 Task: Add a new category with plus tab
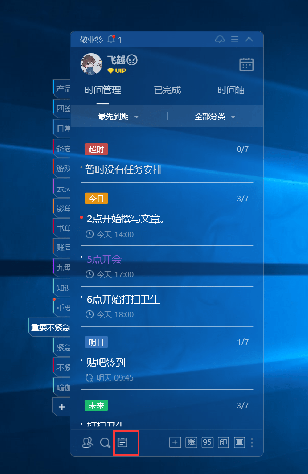coord(62,407)
